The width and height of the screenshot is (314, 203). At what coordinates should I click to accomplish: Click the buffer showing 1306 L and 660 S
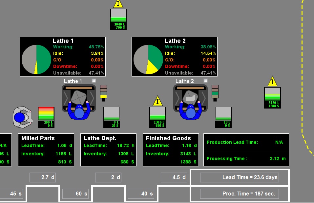pyautogui.click(x=157, y=118)
